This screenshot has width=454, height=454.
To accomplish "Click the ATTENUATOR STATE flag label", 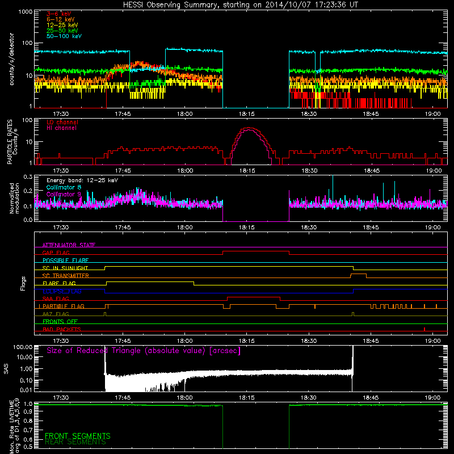I will point(69,245).
